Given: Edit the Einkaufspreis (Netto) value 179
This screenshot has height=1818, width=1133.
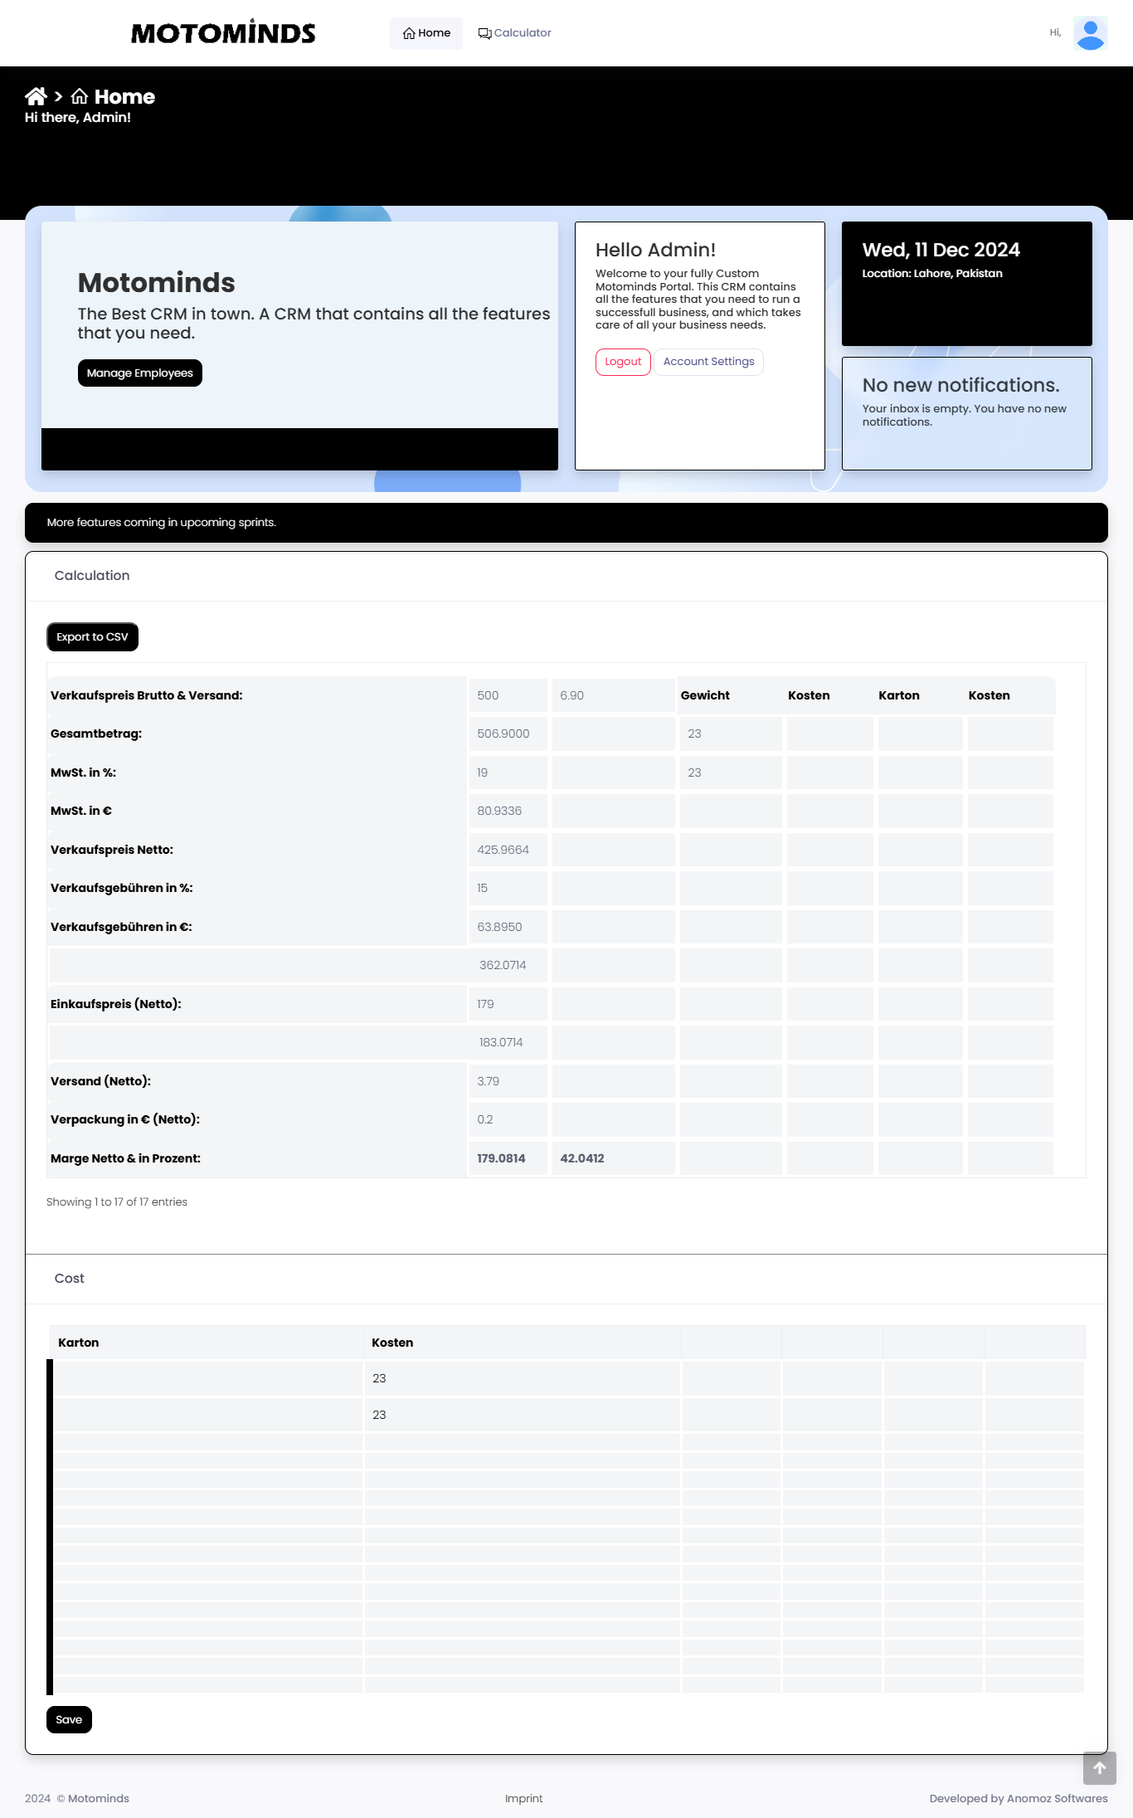Looking at the screenshot, I should [508, 1004].
